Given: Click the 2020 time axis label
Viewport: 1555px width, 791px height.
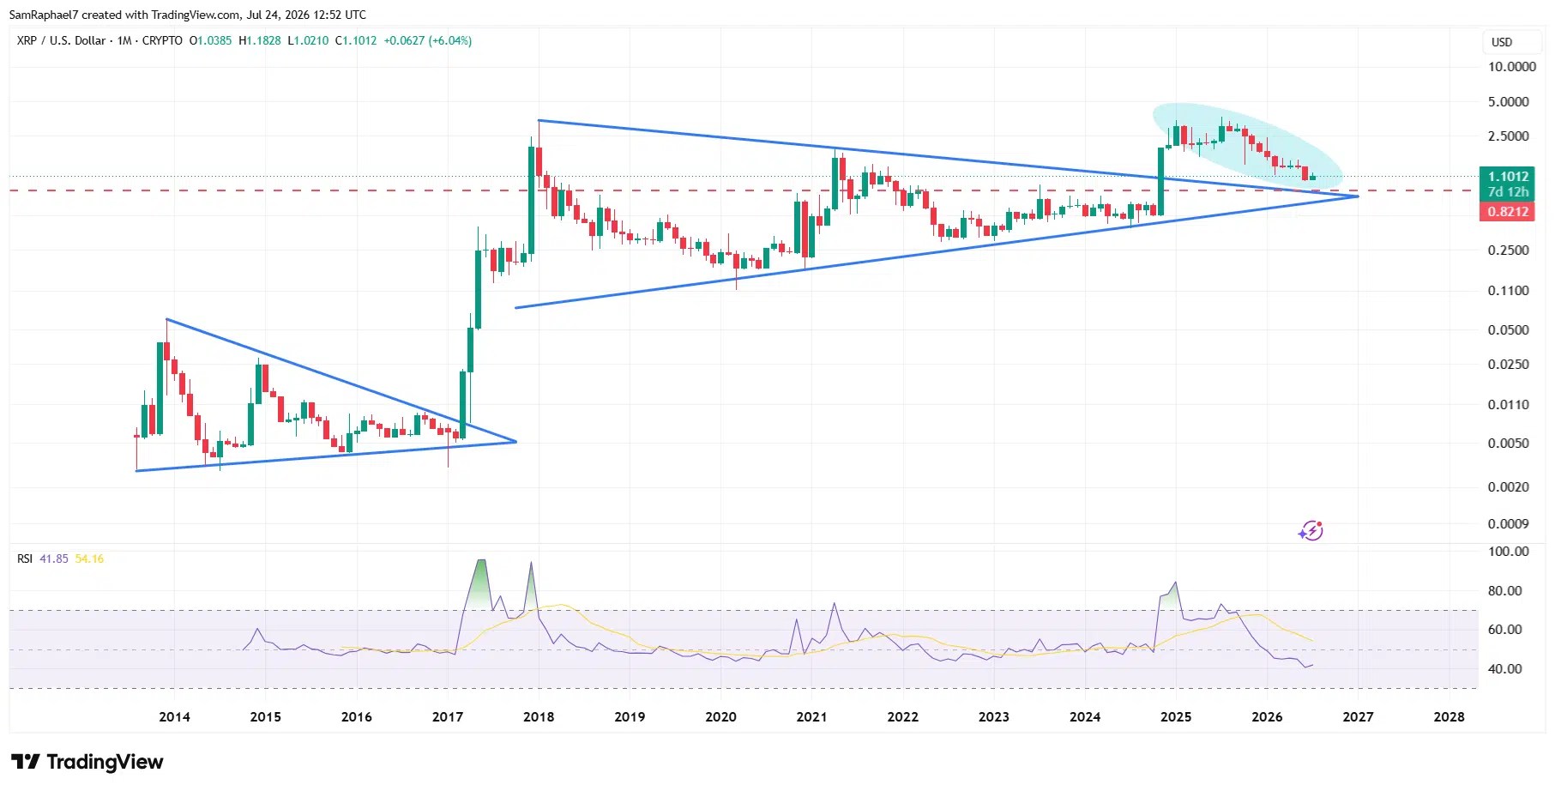Looking at the screenshot, I should [x=720, y=717].
